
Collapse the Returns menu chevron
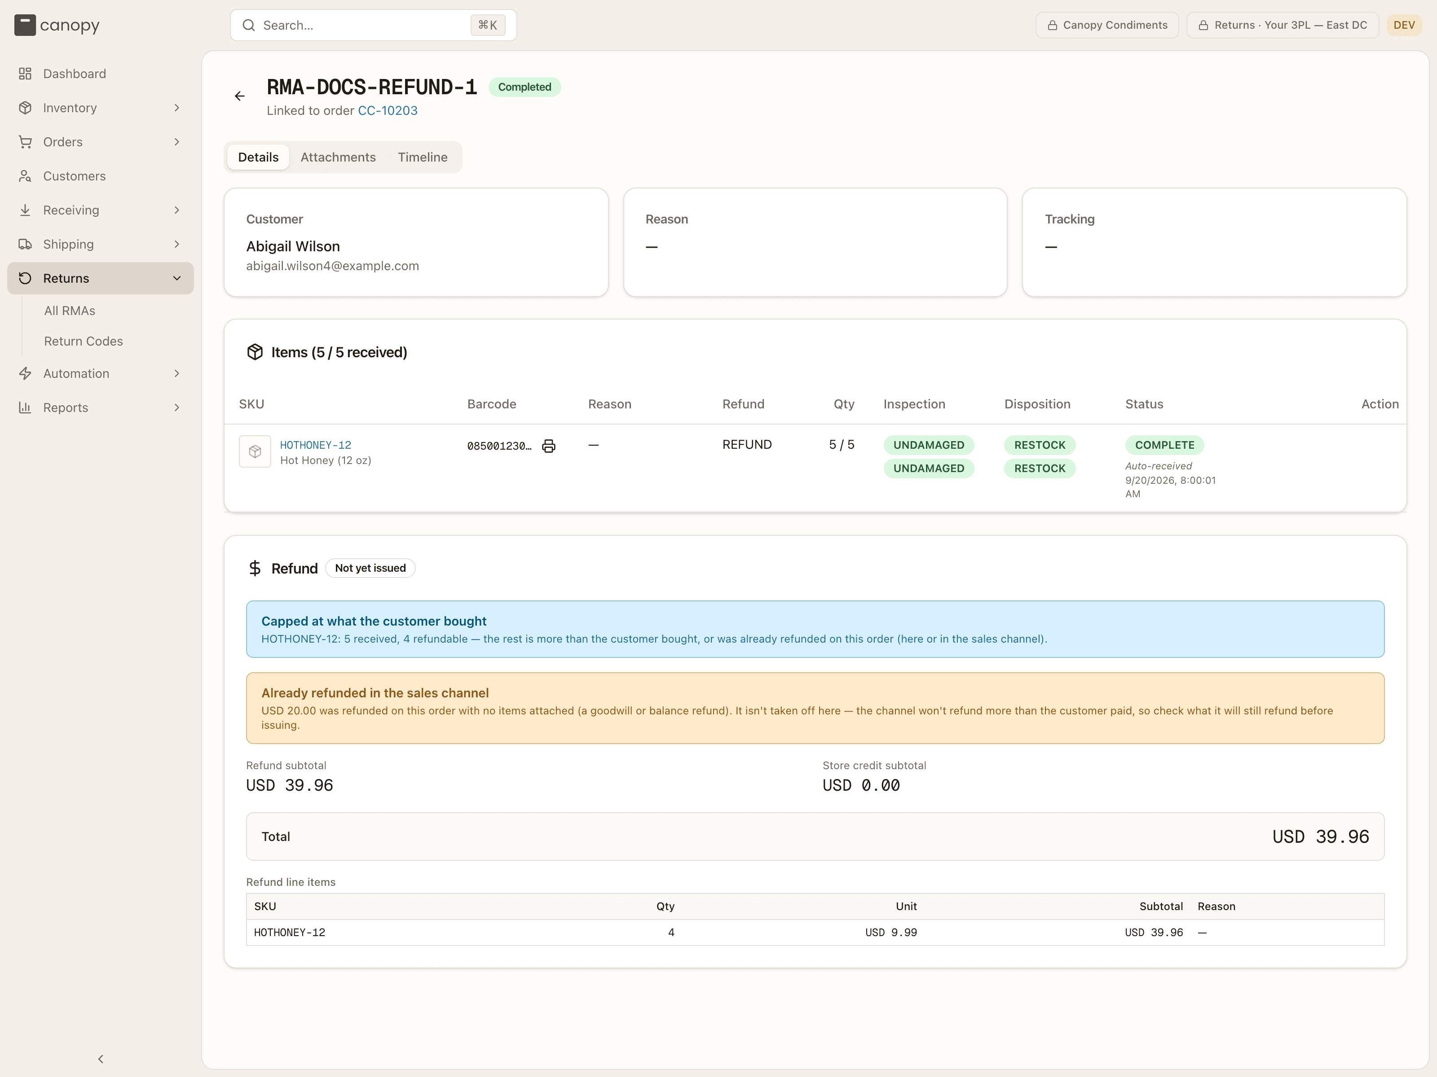pos(176,278)
